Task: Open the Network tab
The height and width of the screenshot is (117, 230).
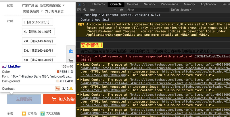Action: (x=149, y=4)
